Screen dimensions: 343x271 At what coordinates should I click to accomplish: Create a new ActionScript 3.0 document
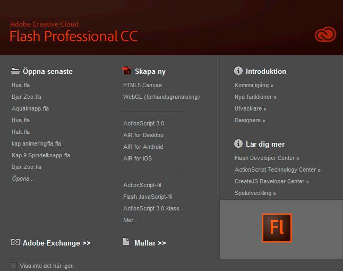(143, 123)
